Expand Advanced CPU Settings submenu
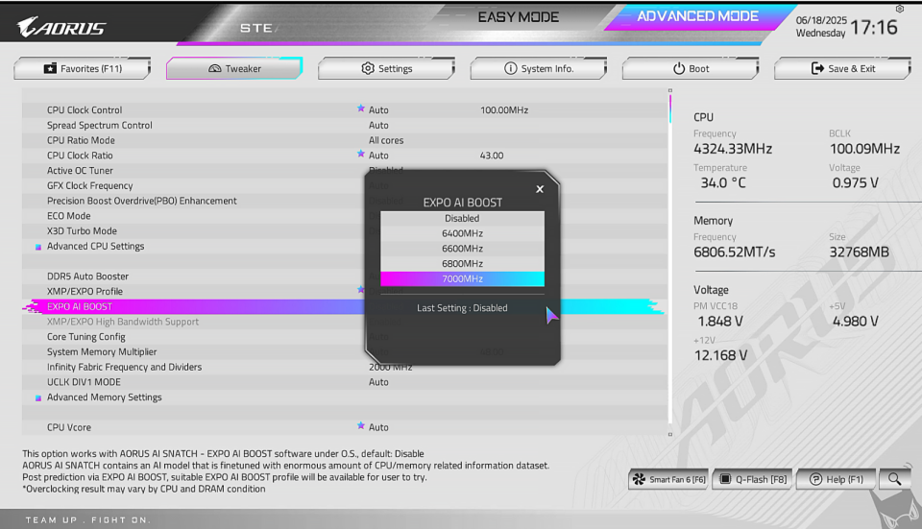The image size is (922, 529). coord(95,247)
